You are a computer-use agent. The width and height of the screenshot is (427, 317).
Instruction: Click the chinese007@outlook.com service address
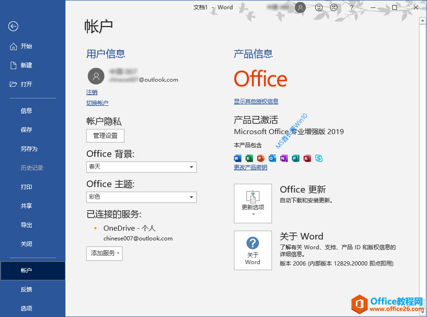click(138, 239)
